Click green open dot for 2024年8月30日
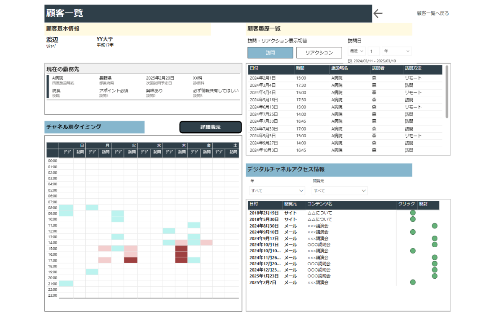 pyautogui.click(x=435, y=226)
